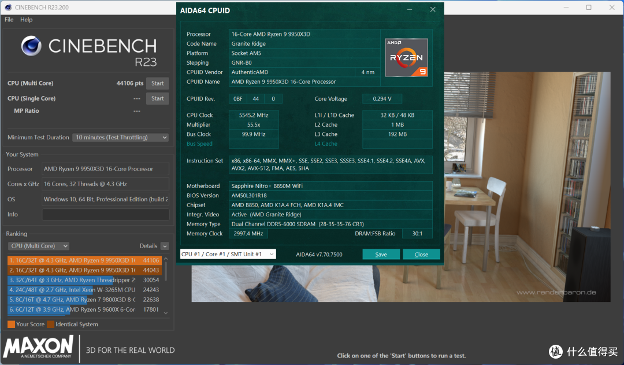Click the L3 Cache value 192 MB

tap(397, 134)
